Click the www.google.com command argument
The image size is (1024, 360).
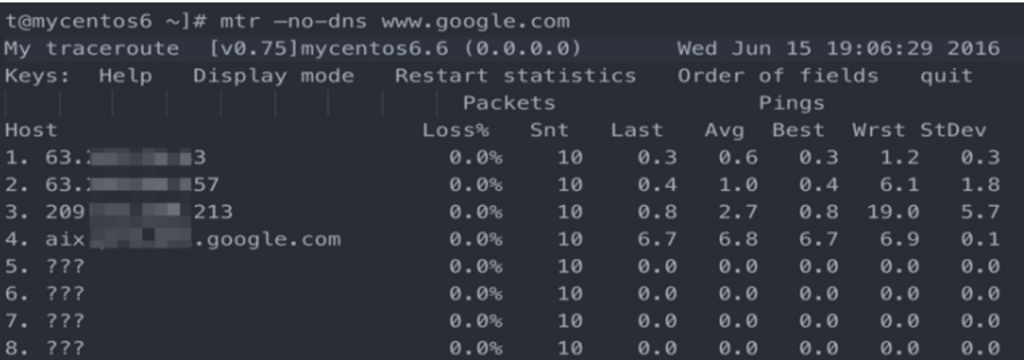point(475,21)
